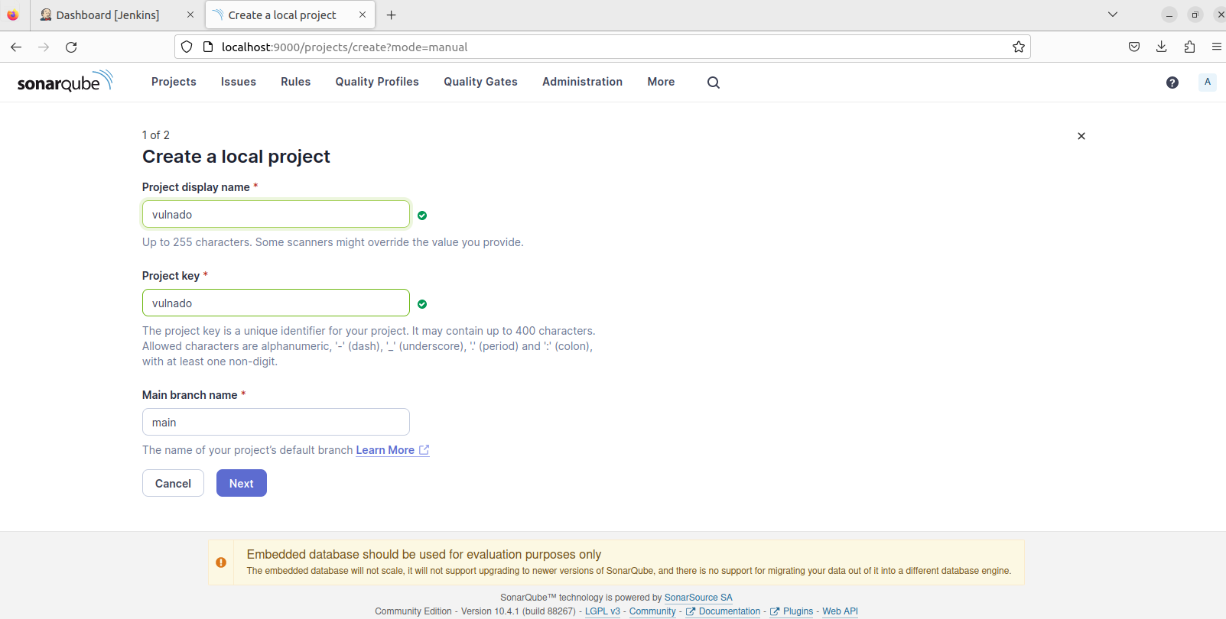Click the 'Create a local project' heading
Image resolution: width=1226 pixels, height=619 pixels.
point(236,156)
